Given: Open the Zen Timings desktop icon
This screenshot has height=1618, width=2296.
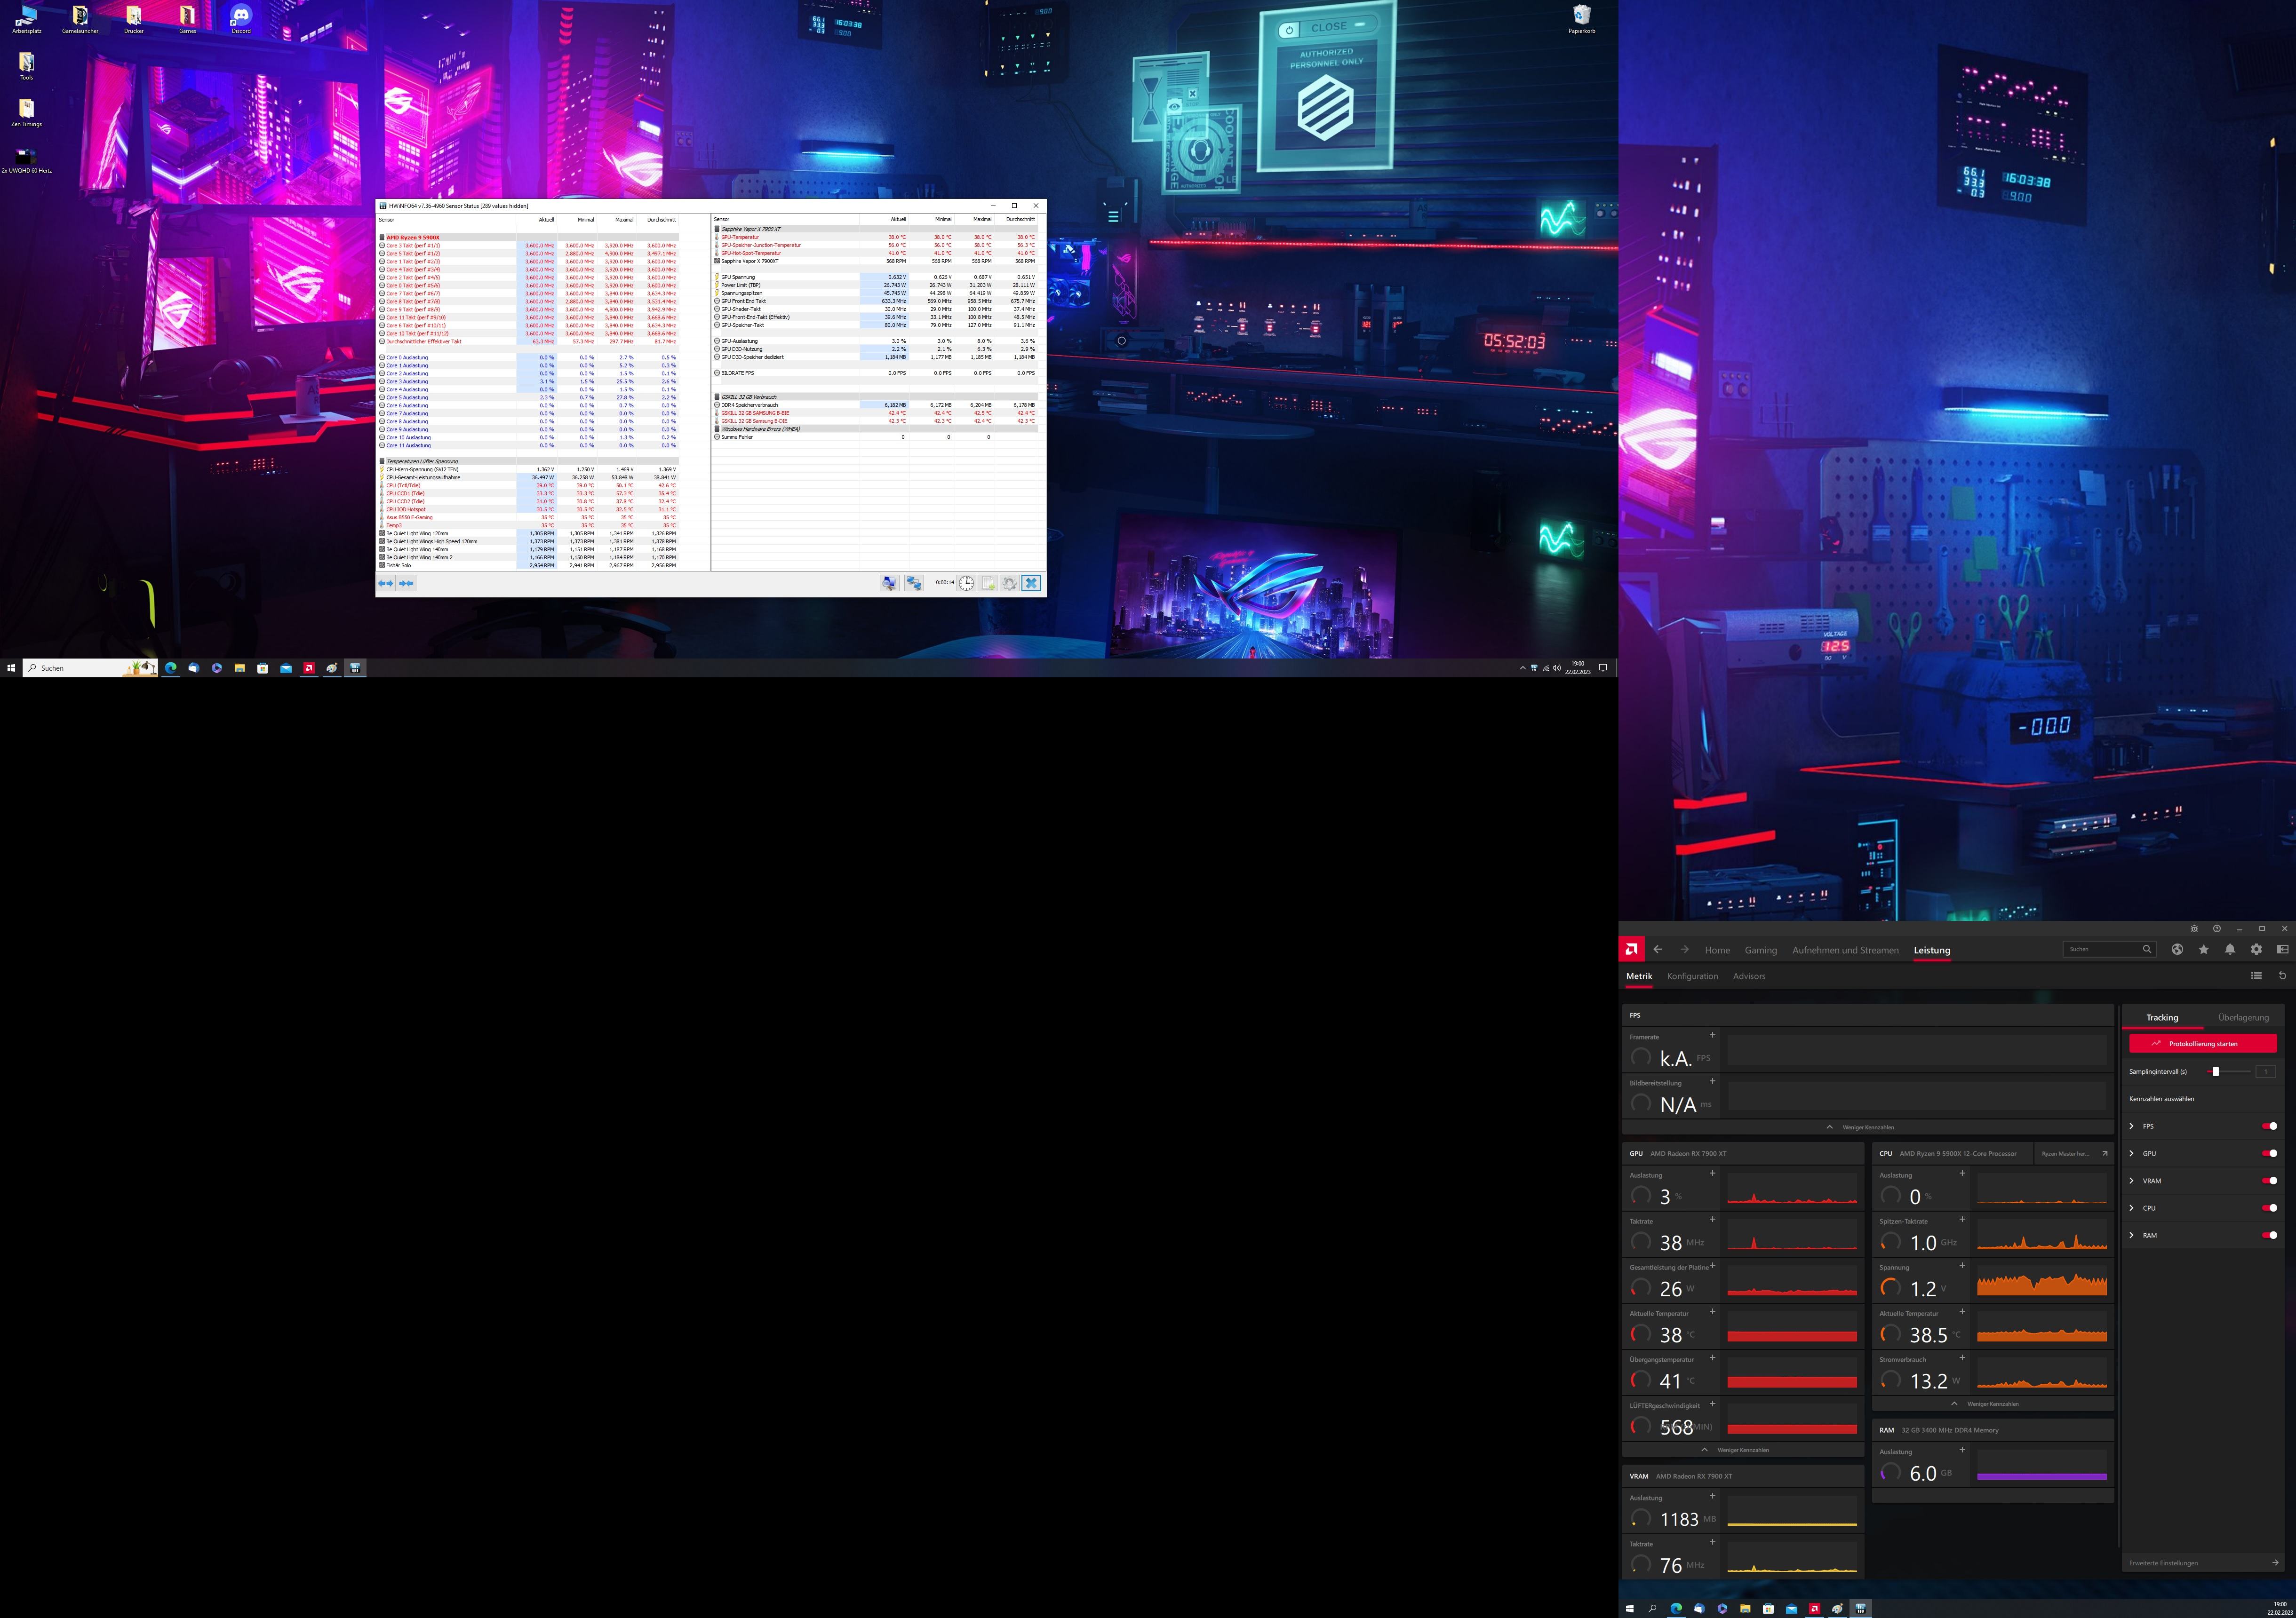Looking at the screenshot, I should 26,112.
